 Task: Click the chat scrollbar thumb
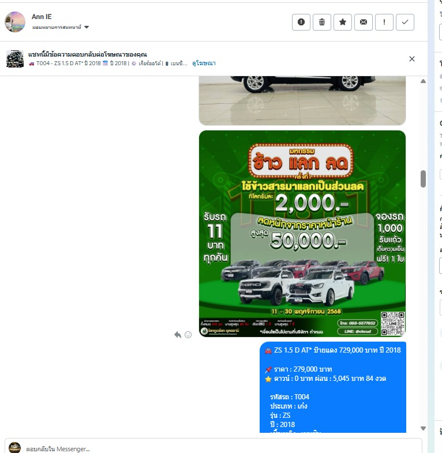coord(423,179)
